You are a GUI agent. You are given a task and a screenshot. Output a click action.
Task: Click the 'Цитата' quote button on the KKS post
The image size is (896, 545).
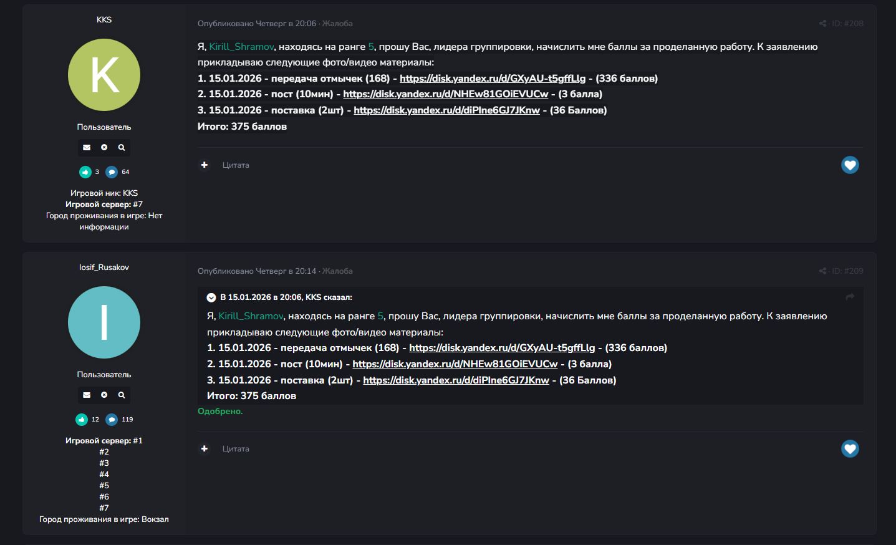click(x=236, y=165)
